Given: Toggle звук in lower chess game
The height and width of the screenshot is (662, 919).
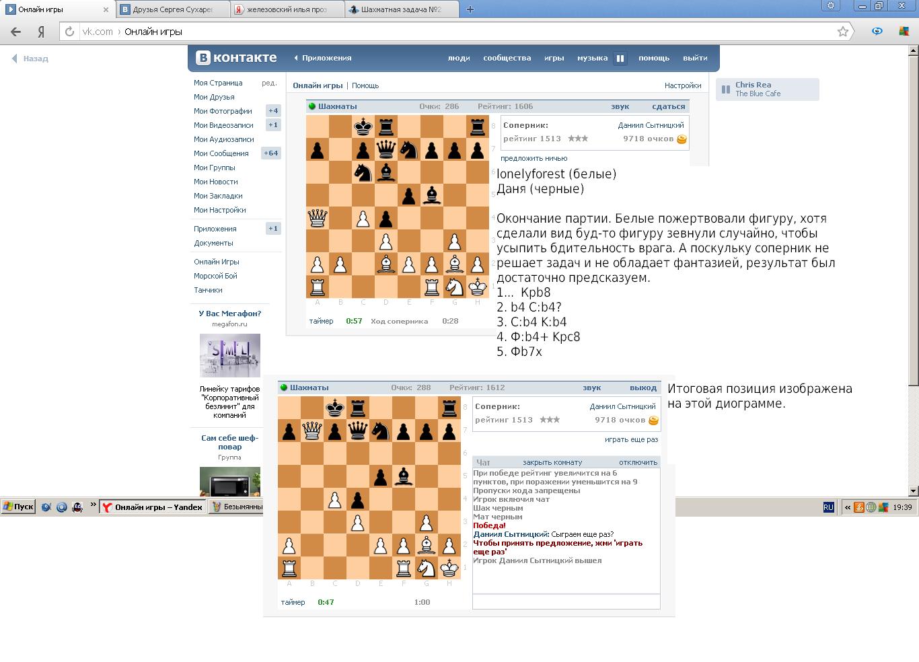Looking at the screenshot, I should coord(592,388).
